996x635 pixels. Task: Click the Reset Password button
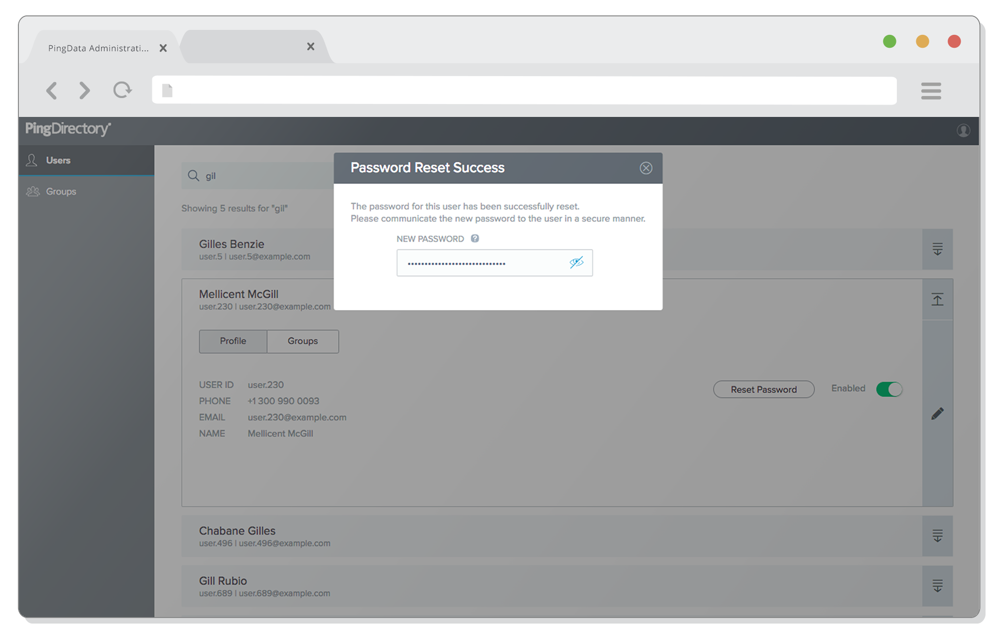pyautogui.click(x=763, y=389)
